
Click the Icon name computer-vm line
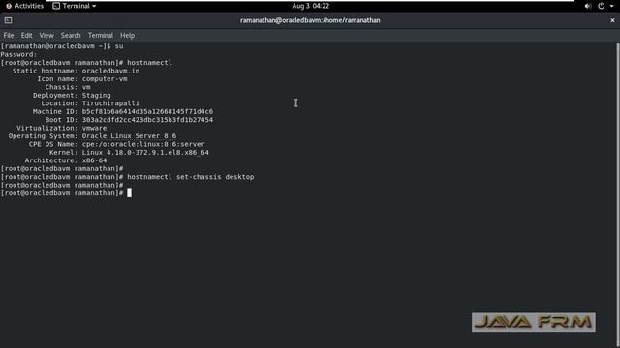tap(82, 79)
